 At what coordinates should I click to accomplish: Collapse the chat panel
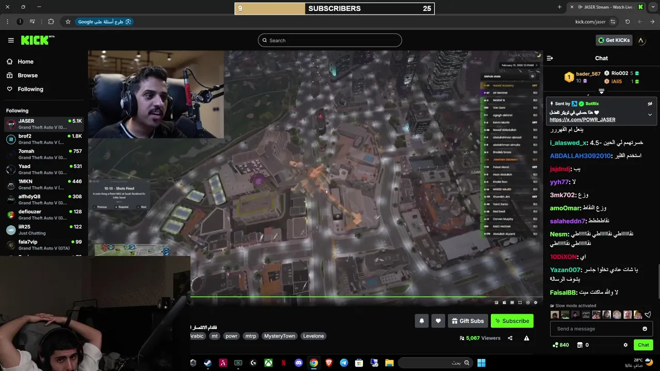(550, 58)
